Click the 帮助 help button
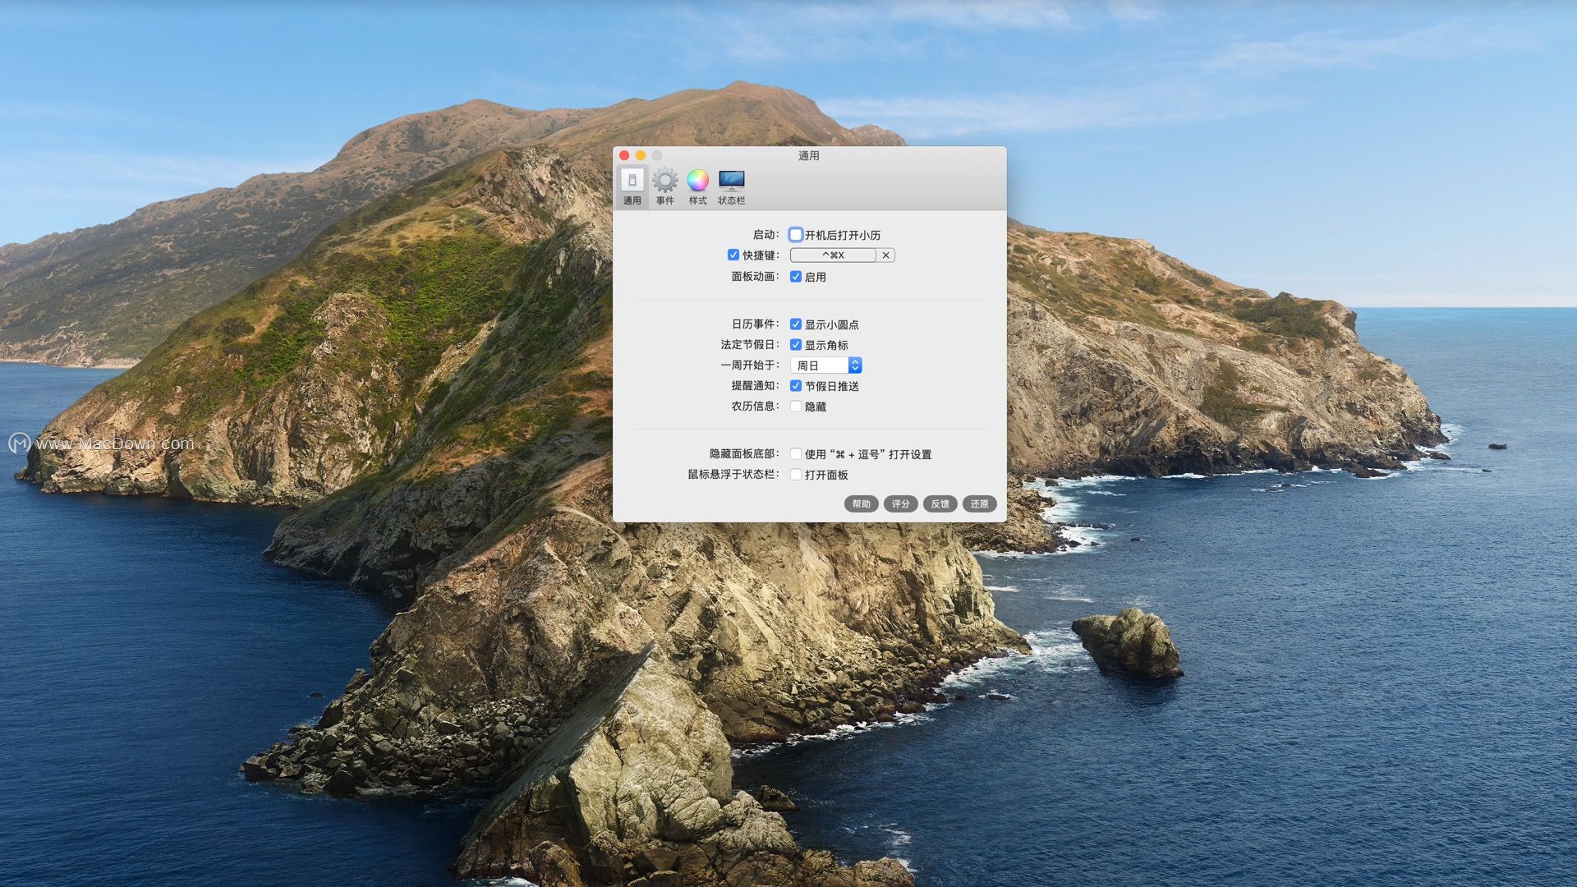Screen dimensions: 1577x887 [861, 504]
